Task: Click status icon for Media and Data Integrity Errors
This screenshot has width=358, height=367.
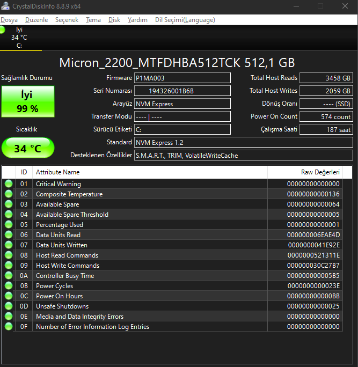Action: [x=9, y=316]
